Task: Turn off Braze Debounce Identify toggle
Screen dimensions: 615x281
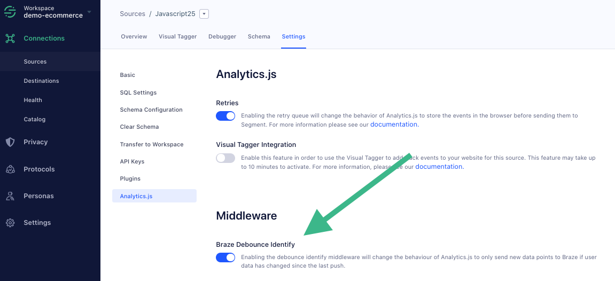Action: pyautogui.click(x=225, y=257)
